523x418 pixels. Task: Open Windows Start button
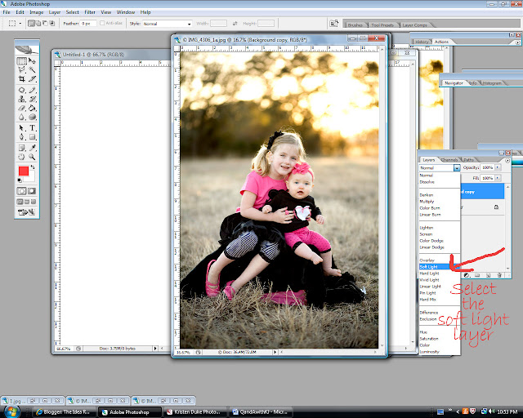tap(11, 411)
